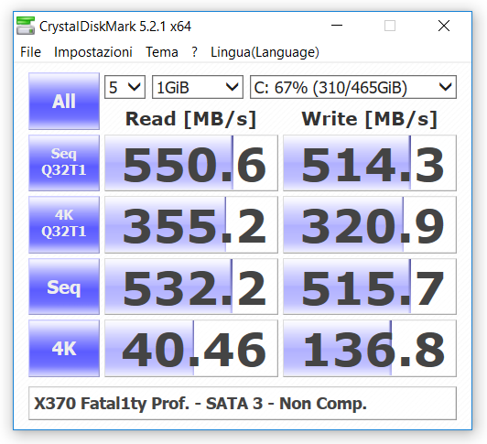Viewport: 487px width, 444px height.
Task: Click the Seq Q32T1 read value 550.6
Action: pyautogui.click(x=191, y=163)
